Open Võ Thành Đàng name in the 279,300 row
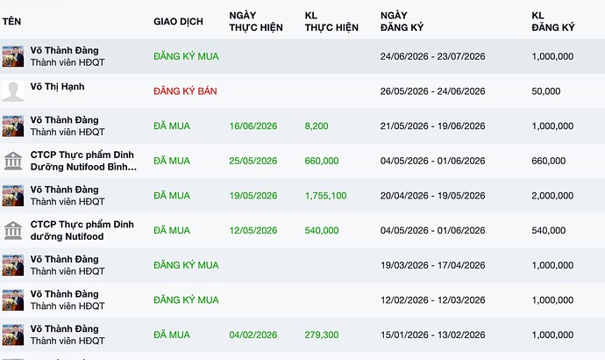 coord(64,328)
